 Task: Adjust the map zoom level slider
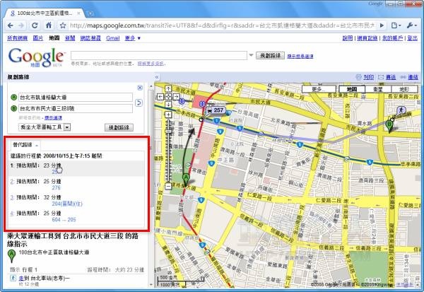click(x=168, y=132)
